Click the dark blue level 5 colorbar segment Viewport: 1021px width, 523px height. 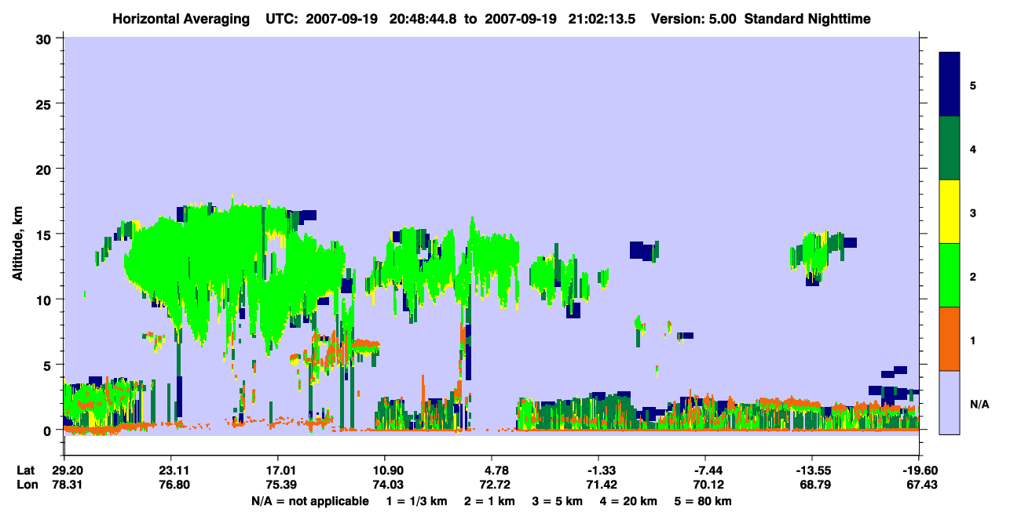(950, 85)
